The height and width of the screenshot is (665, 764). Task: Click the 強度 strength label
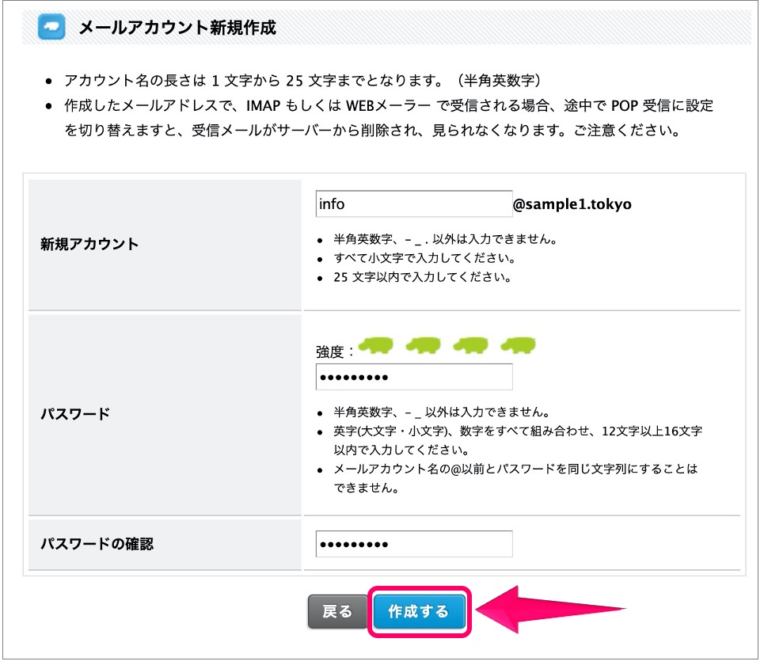pyautogui.click(x=335, y=351)
